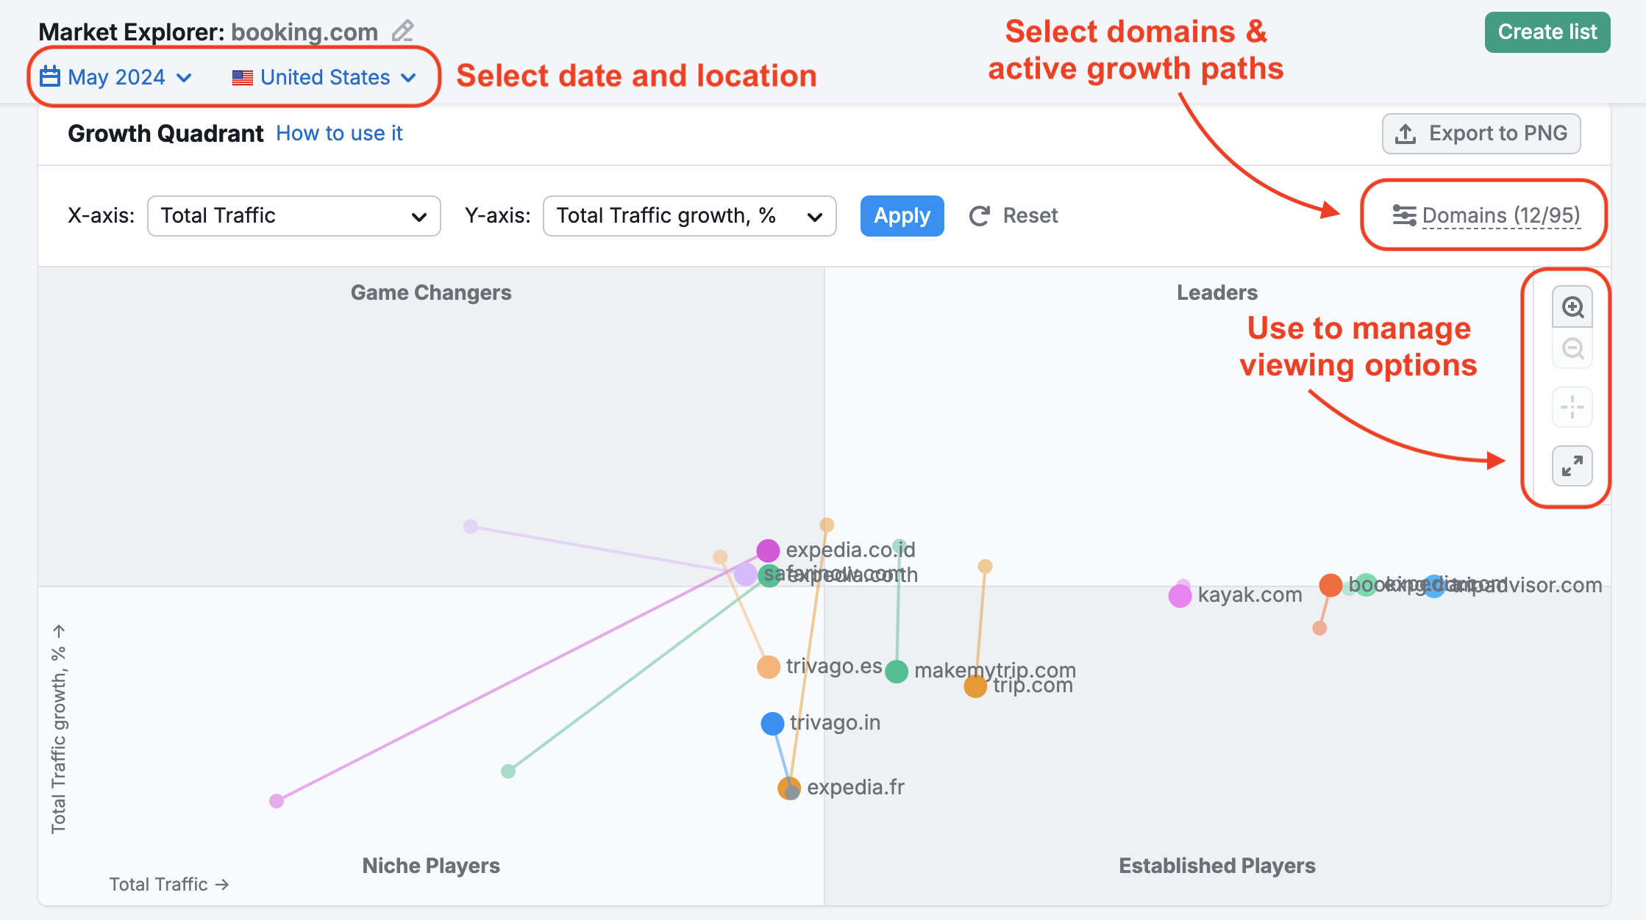Open the How to use it link
Screen dimensions: 1646x920
pyautogui.click(x=339, y=134)
